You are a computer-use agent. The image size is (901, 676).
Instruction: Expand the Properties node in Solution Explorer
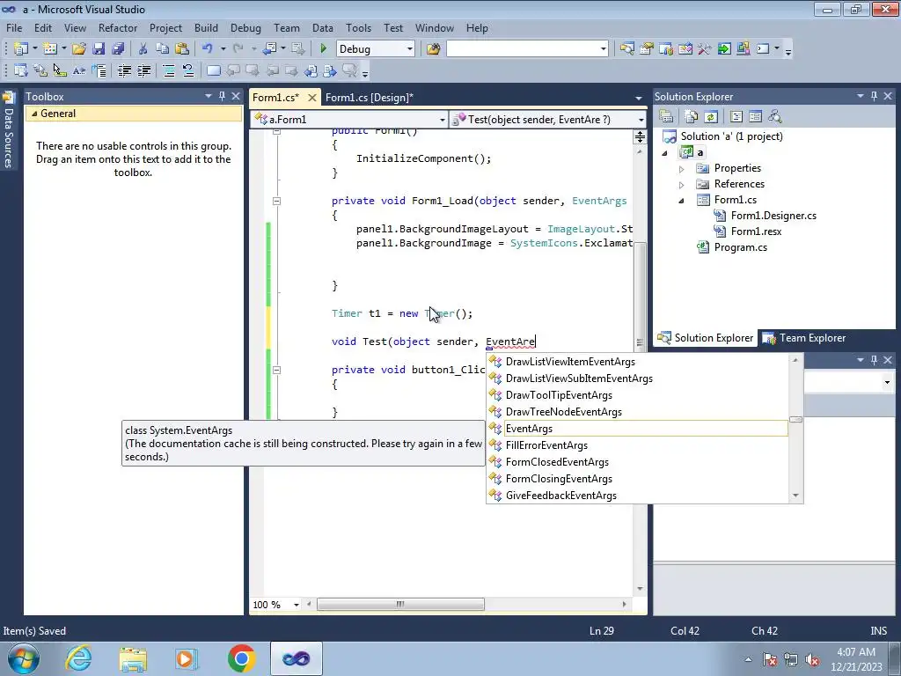pos(682,169)
